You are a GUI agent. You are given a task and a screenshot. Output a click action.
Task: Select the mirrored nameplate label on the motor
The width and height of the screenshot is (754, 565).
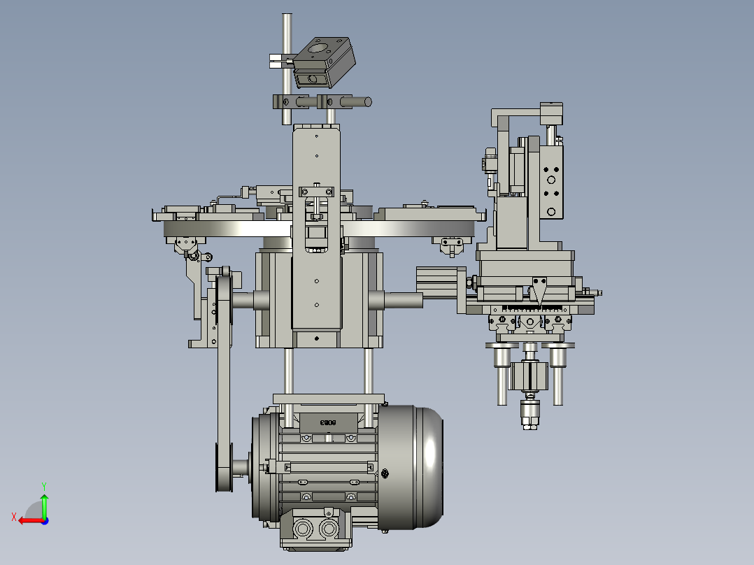coord(328,422)
